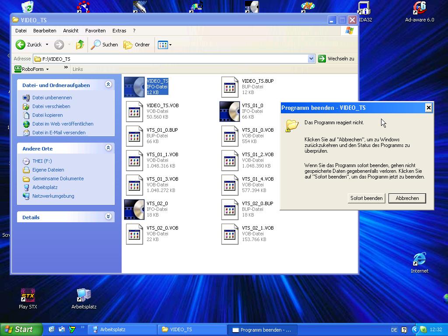Viewport: 448px width, 336px height.
Task: Switch to Arbeitsplatz taskbar window
Action: point(122,329)
